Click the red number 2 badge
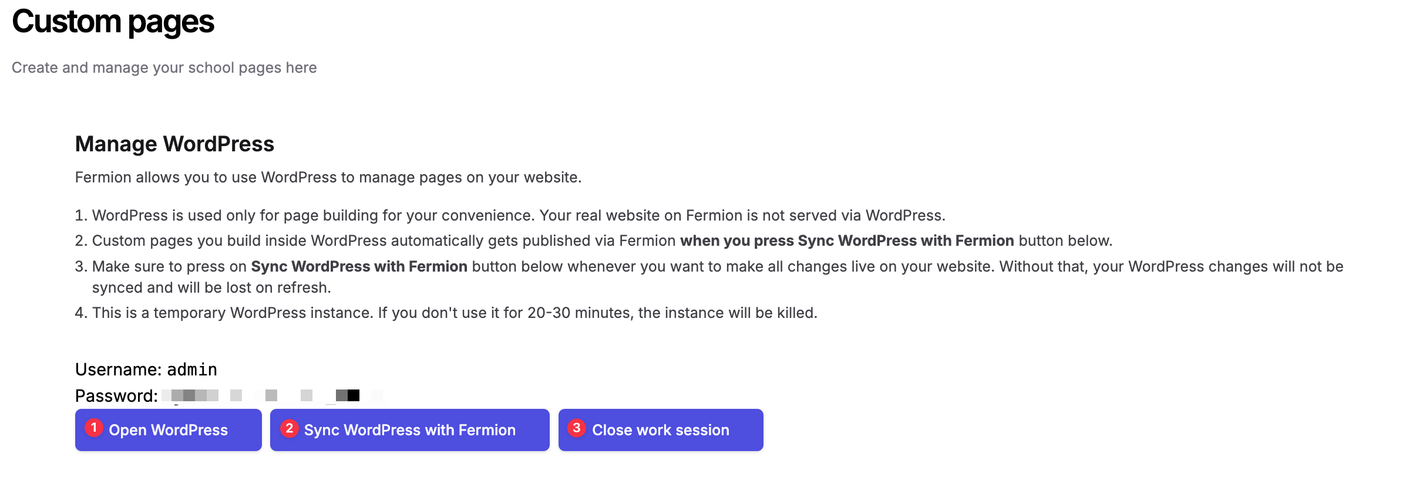Screen dimensions: 1426x481 click(289, 428)
